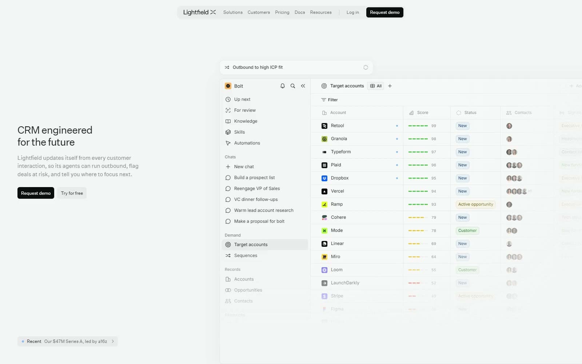Open the Knowledge section
The image size is (582, 364).
(x=265, y=121)
